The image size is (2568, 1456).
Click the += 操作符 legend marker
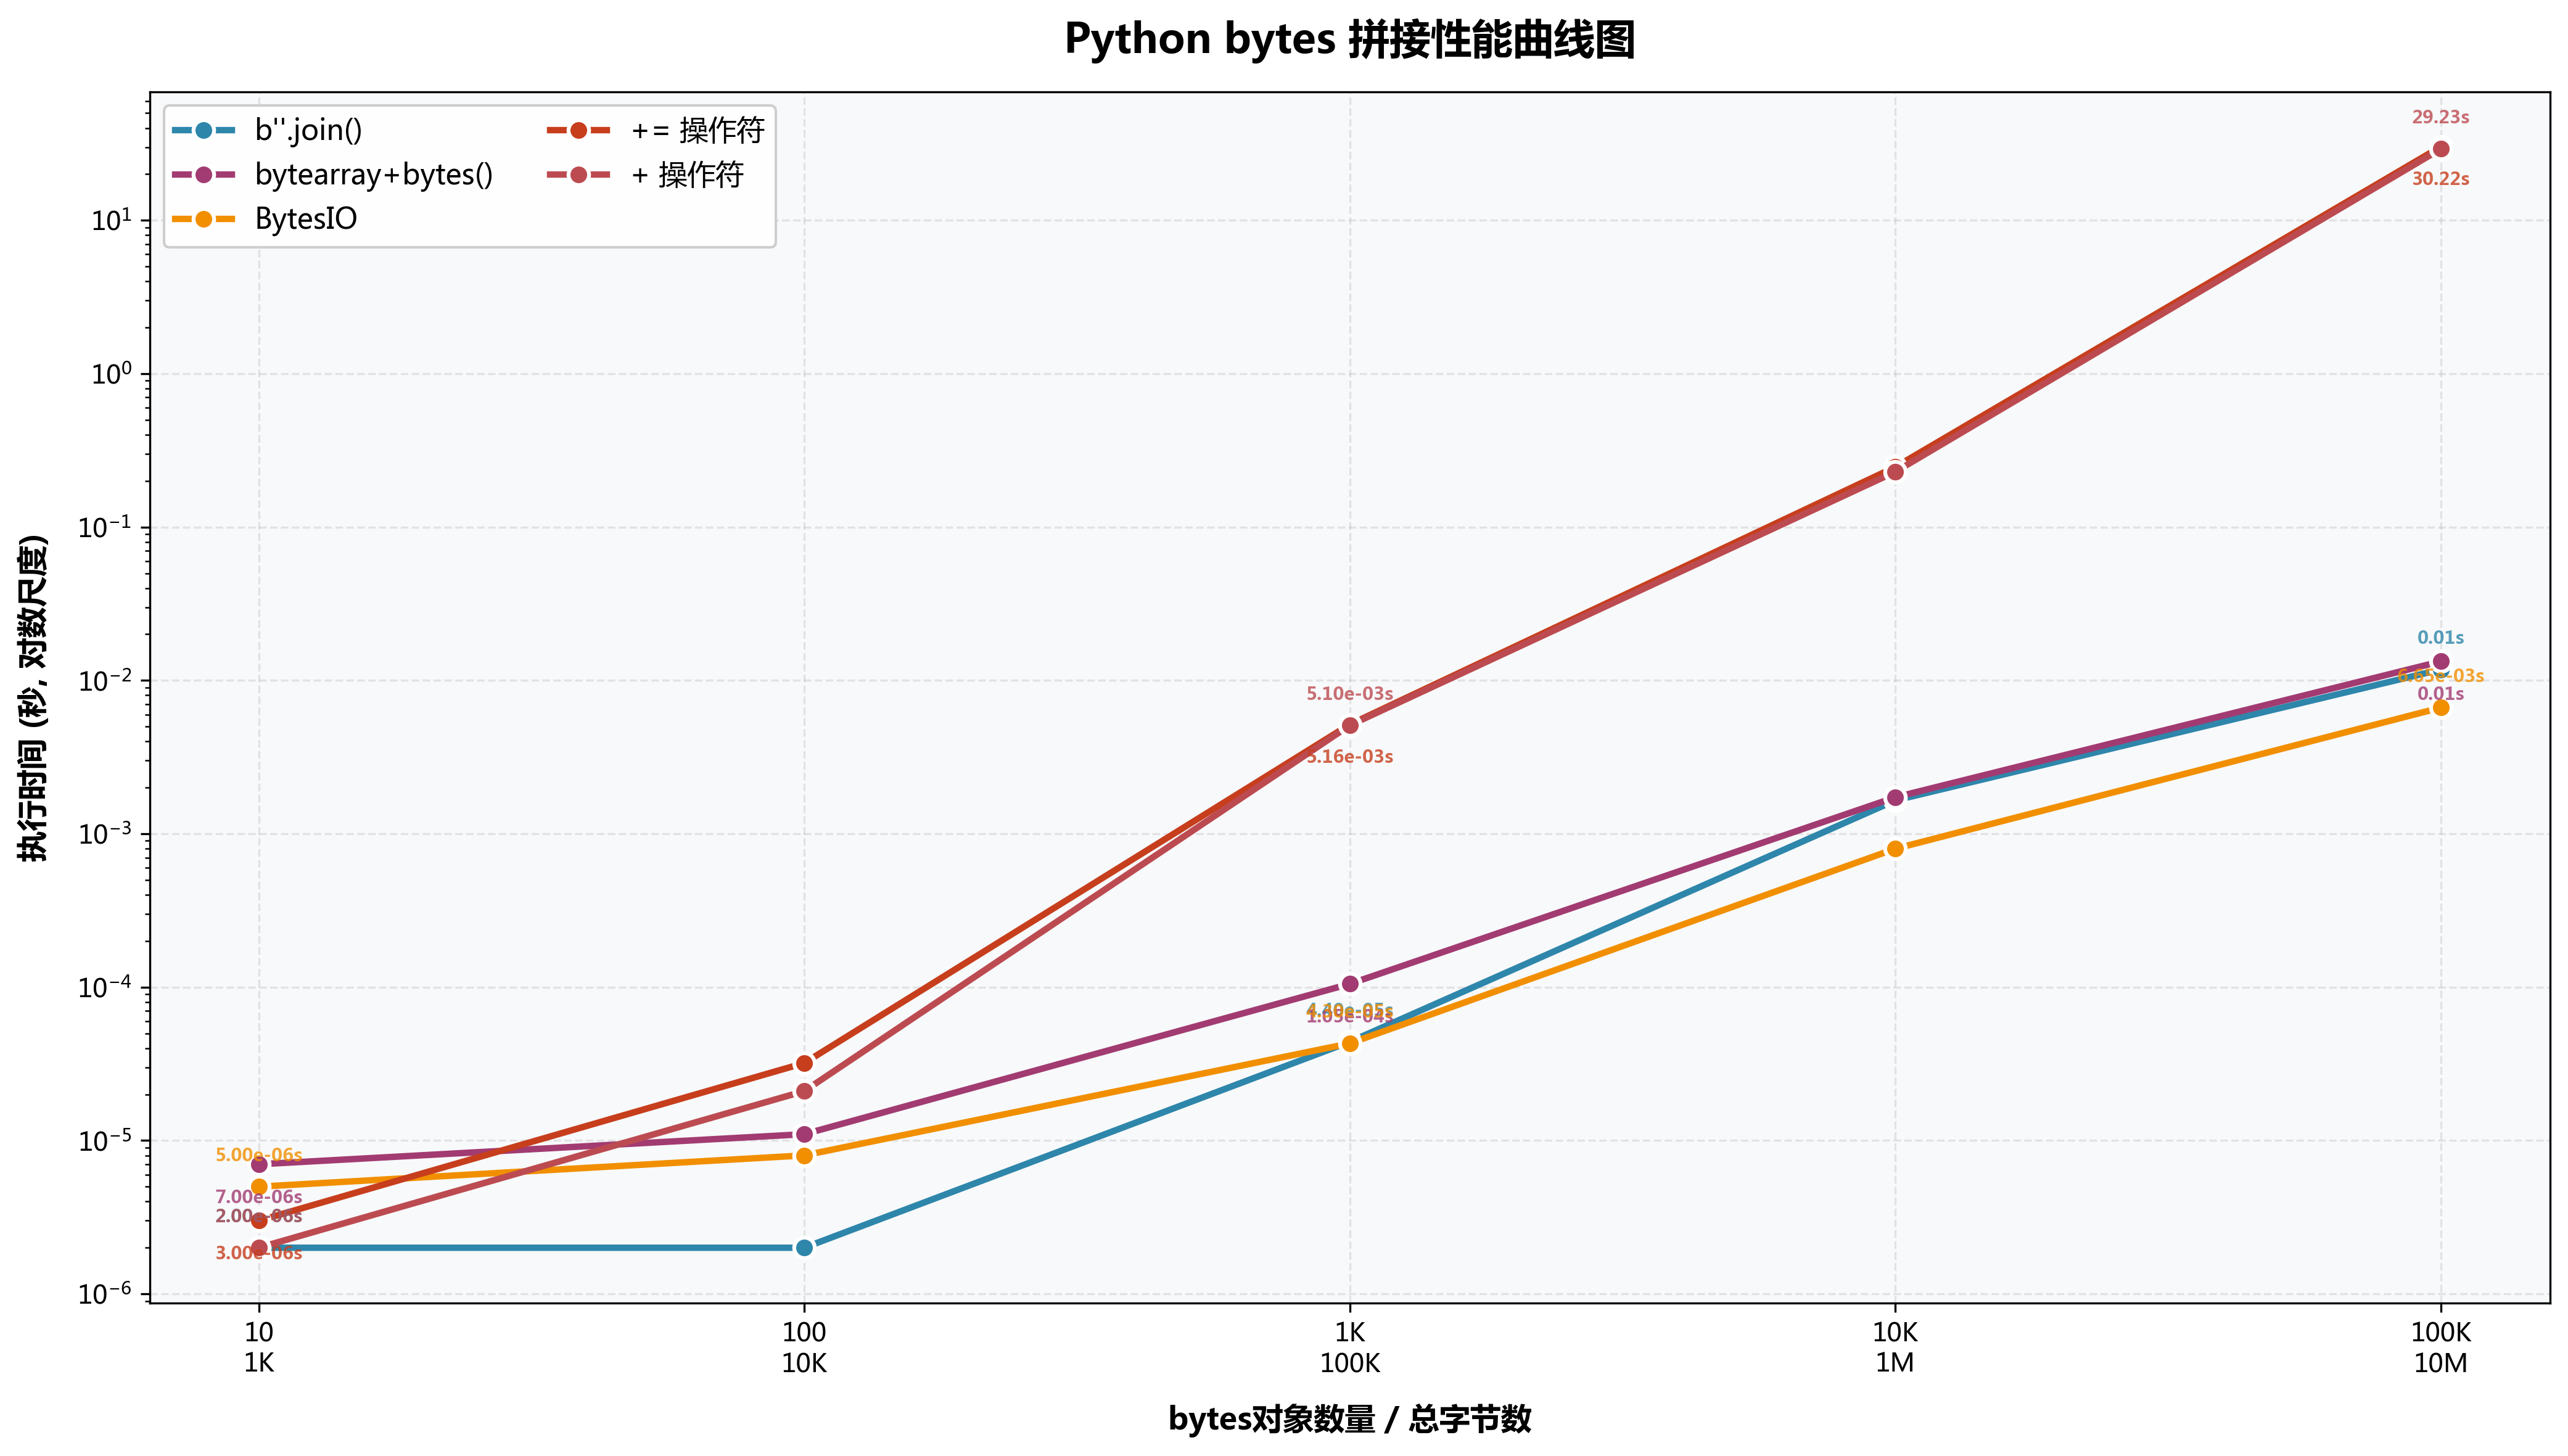coord(578,130)
